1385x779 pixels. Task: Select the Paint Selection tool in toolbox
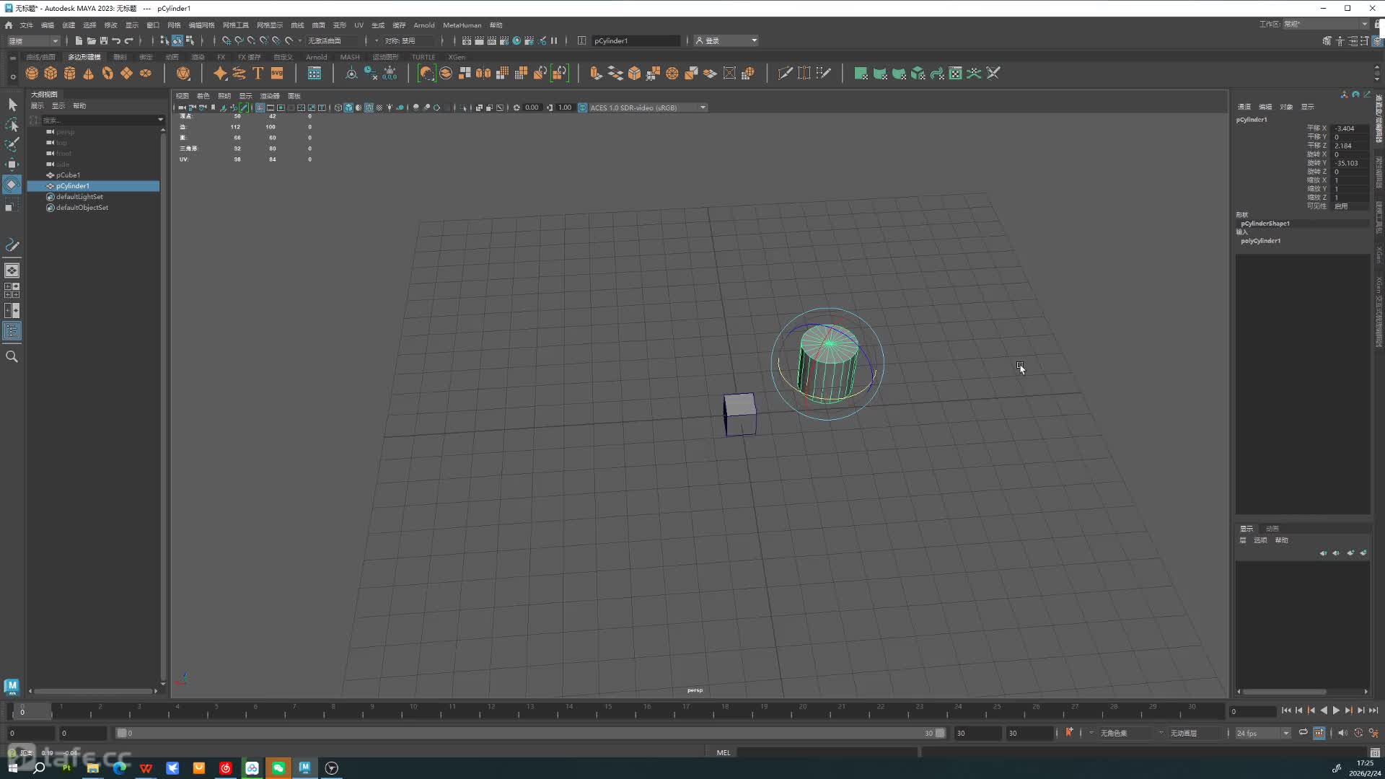pyautogui.click(x=12, y=144)
